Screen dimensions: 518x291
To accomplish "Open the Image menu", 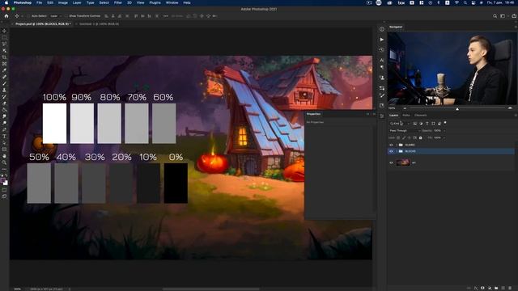I will click(63, 2).
